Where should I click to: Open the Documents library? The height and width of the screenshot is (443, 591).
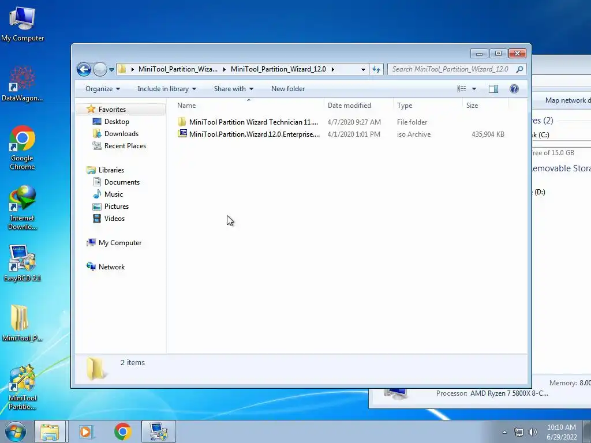tap(122, 182)
